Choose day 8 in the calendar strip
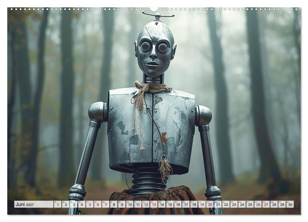 tap(114, 204)
